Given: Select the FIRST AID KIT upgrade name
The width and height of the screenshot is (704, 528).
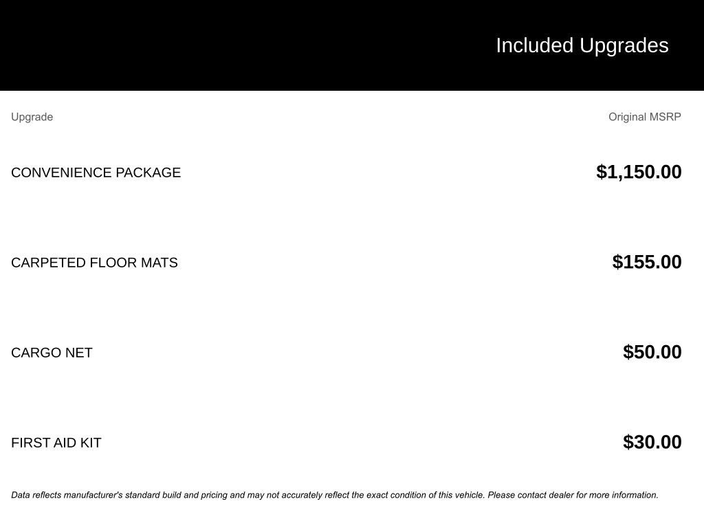Looking at the screenshot, I should (56, 443).
